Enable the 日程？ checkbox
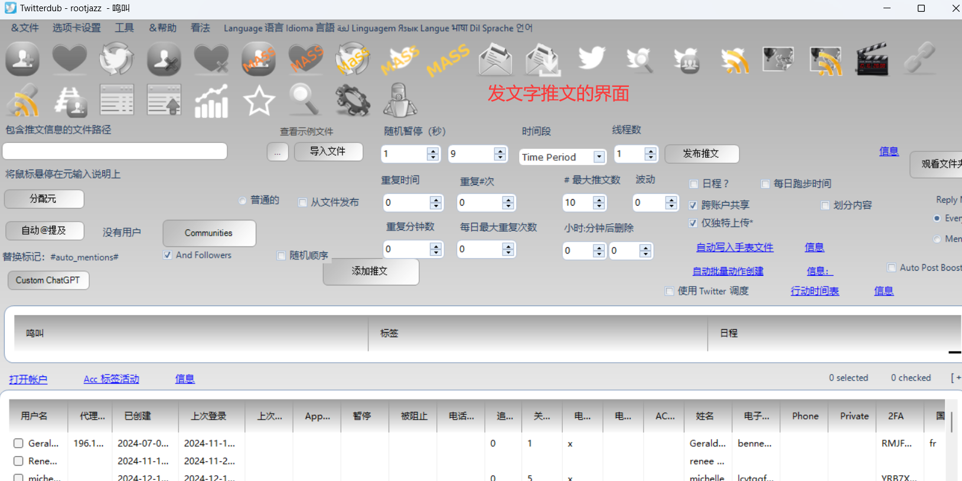The width and height of the screenshot is (962, 481). point(694,184)
